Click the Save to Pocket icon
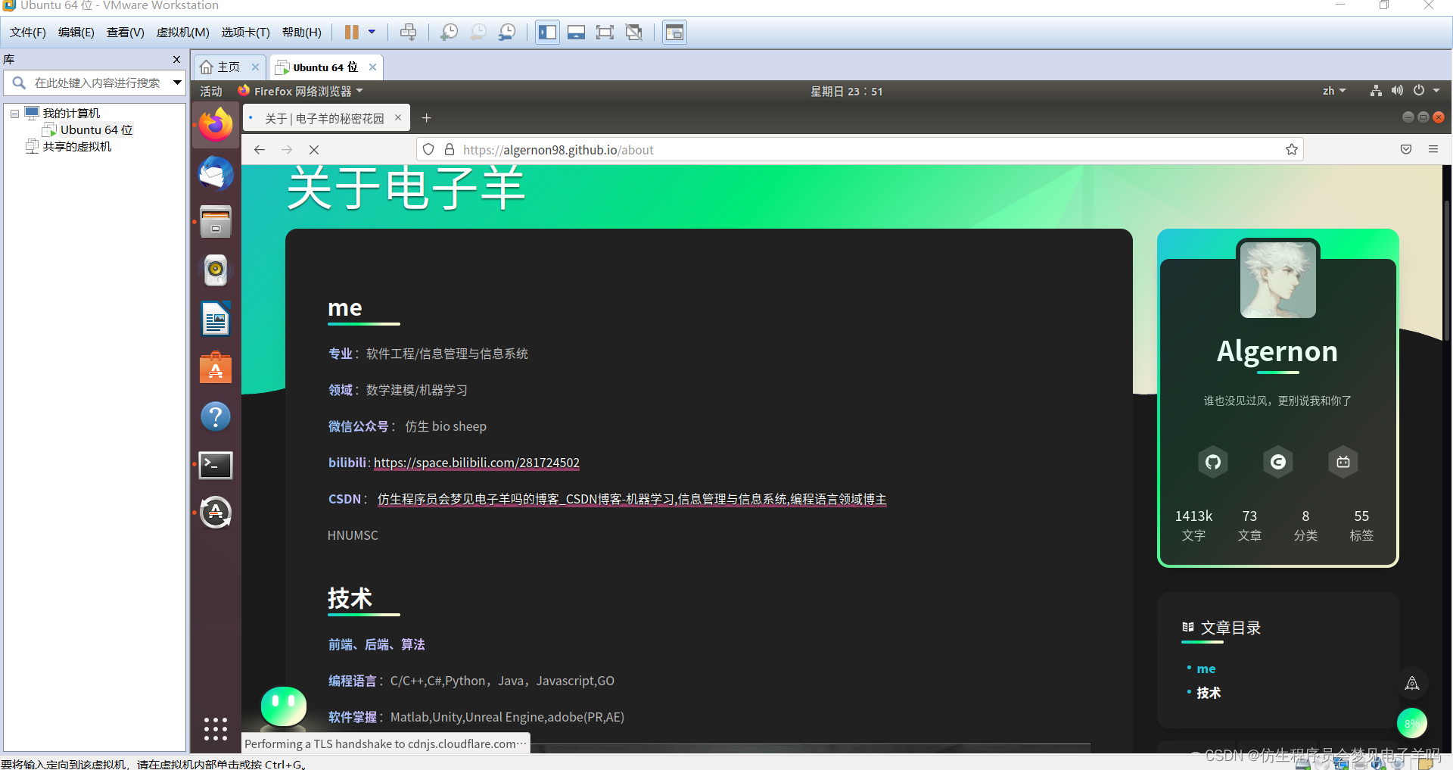This screenshot has width=1453, height=770. 1406,150
